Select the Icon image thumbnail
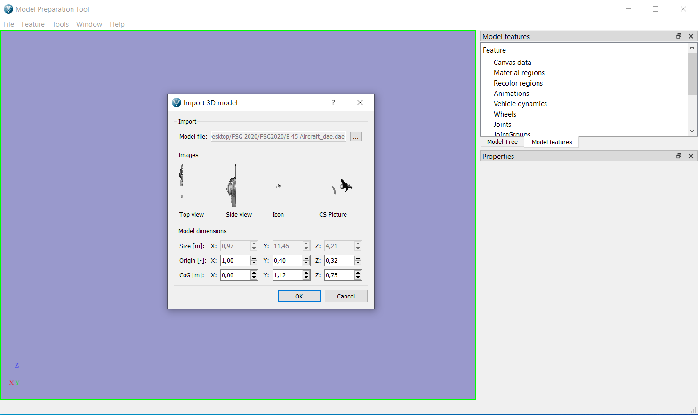This screenshot has height=415, width=698. tap(279, 186)
